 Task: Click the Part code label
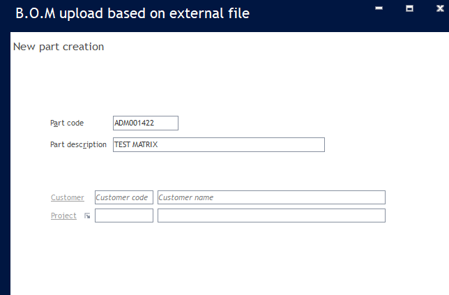point(67,123)
